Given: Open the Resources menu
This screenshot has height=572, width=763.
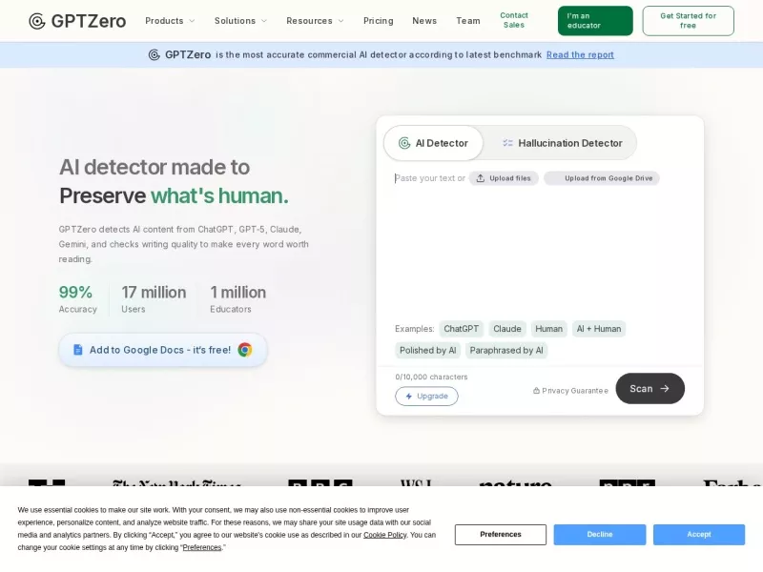Looking at the screenshot, I should tap(315, 21).
